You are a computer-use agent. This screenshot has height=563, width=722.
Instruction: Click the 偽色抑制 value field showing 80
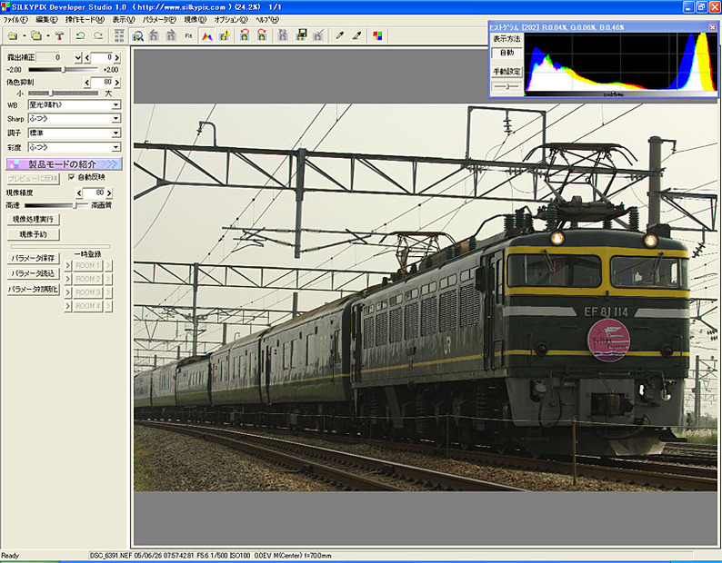tap(102, 83)
